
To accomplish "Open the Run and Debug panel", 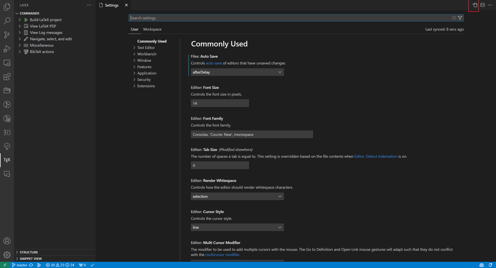I will (7, 49).
